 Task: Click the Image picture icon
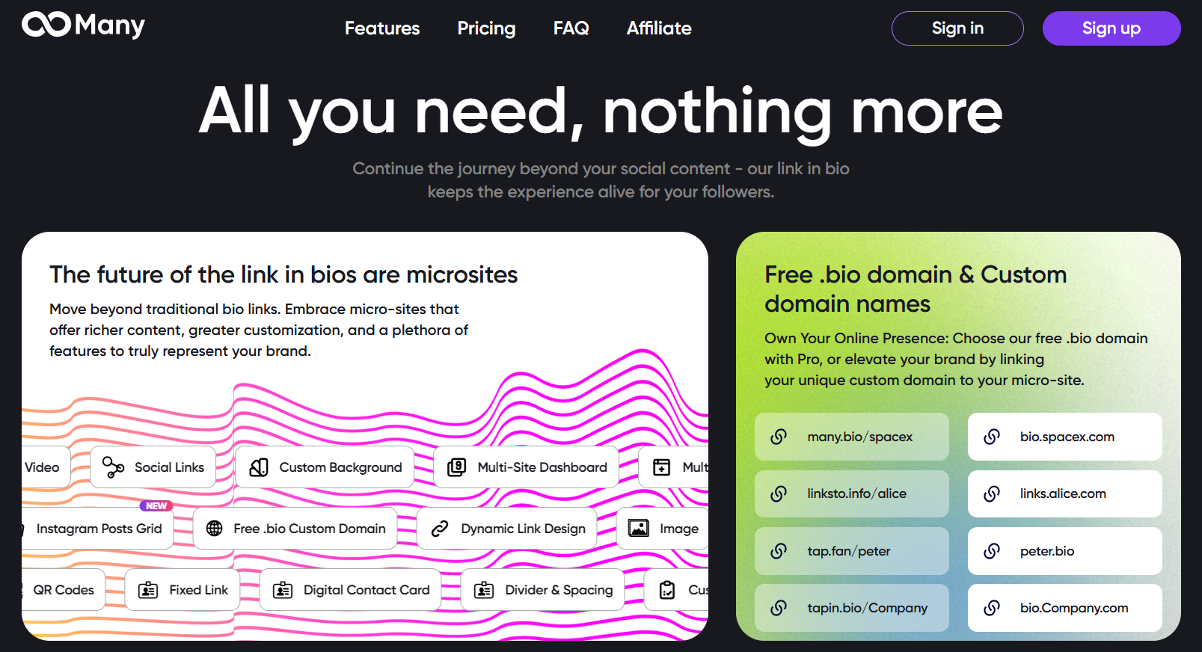(x=639, y=529)
